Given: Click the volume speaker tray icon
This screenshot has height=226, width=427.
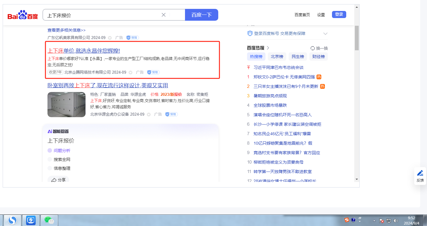Looking at the screenshot, I should point(396,221).
